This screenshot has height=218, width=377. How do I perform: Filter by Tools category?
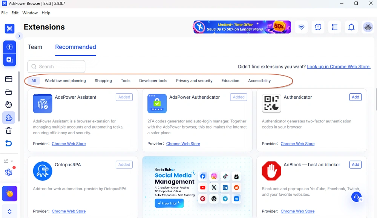[126, 81]
